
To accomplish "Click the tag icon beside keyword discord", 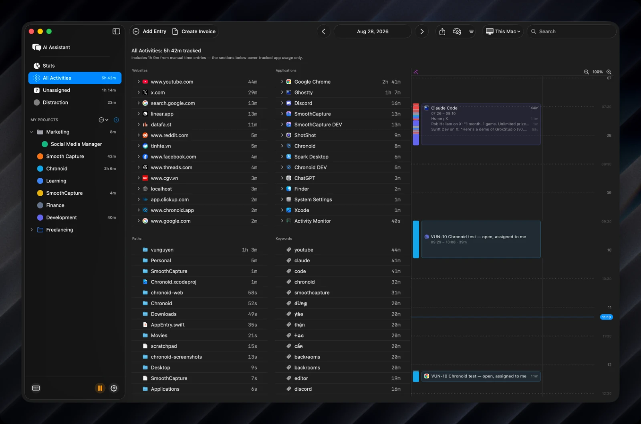I will click(x=289, y=389).
